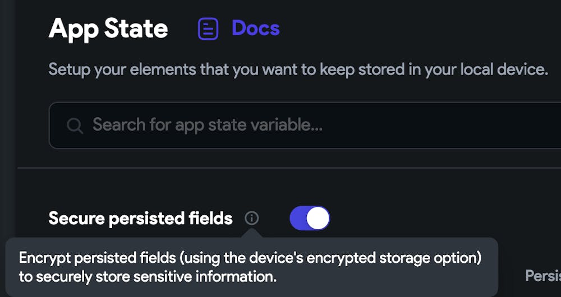Click the "Search for app state variable..." placeholder
Viewport: 561px width, 297px height.
pyautogui.click(x=207, y=124)
